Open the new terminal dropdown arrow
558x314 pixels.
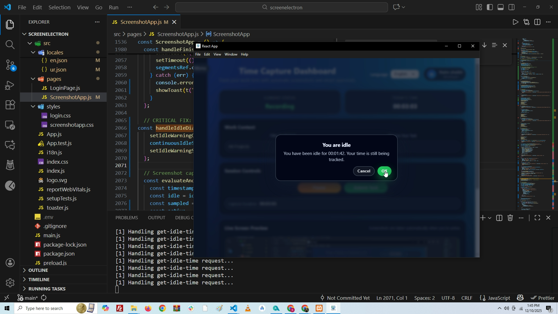tap(490, 218)
